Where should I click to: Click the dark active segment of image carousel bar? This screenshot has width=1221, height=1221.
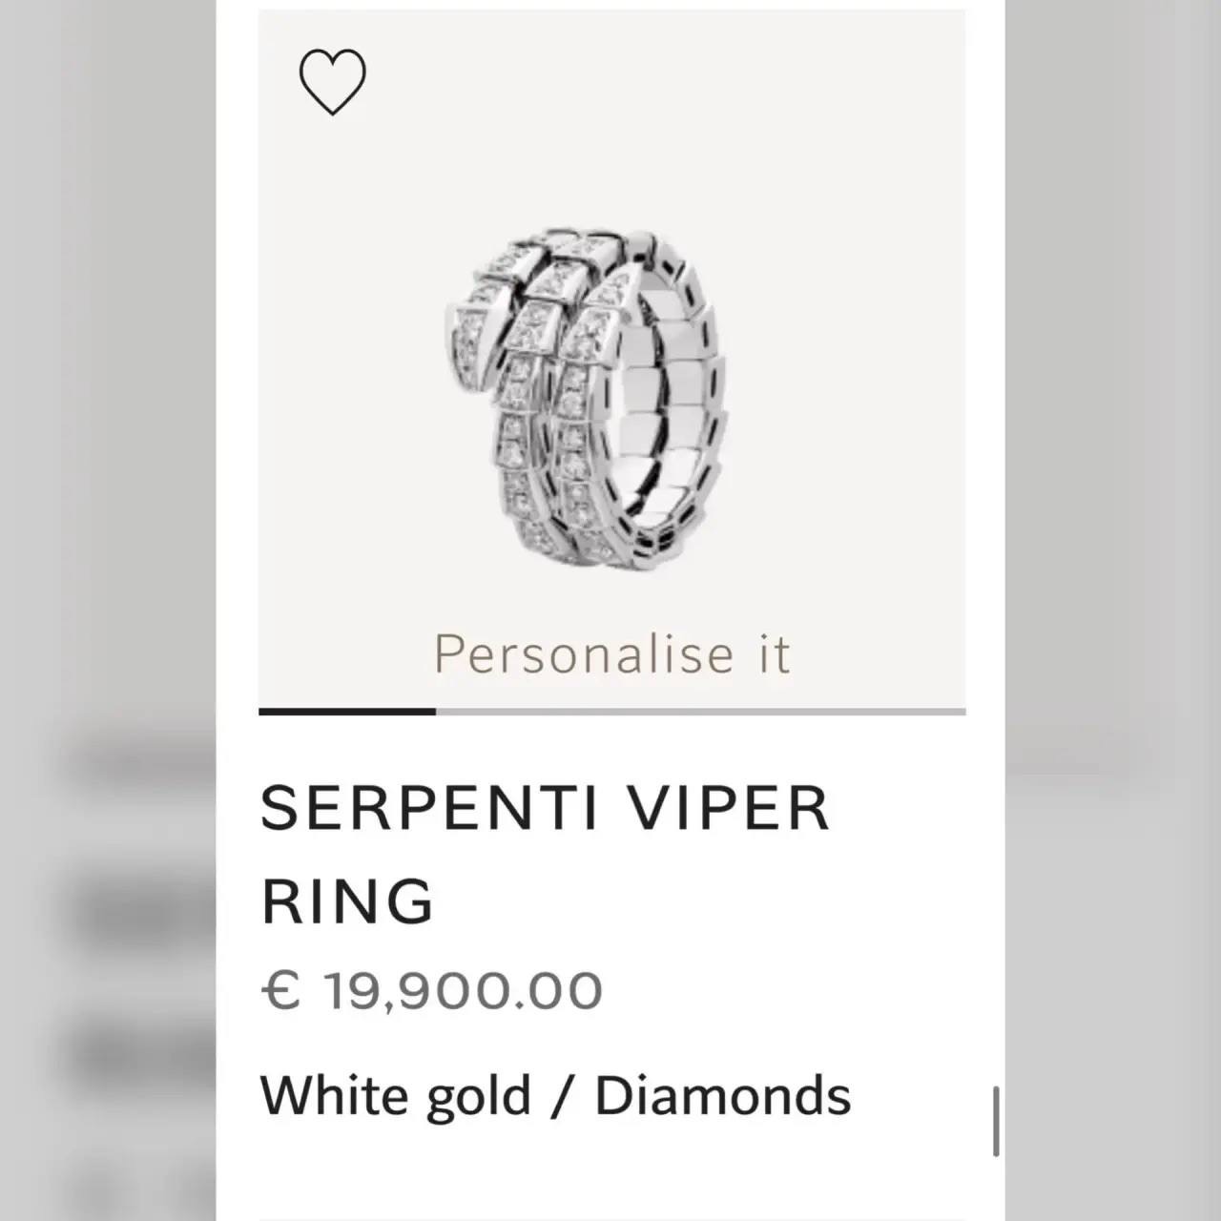point(347,711)
